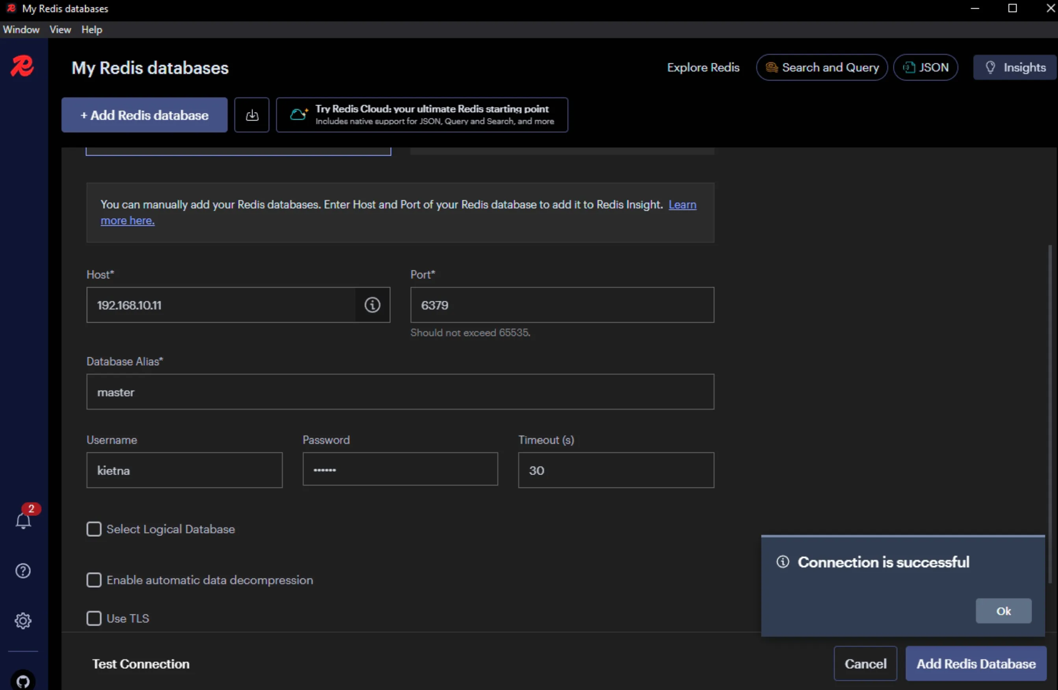Open the settings gear in sidebar

click(x=23, y=621)
